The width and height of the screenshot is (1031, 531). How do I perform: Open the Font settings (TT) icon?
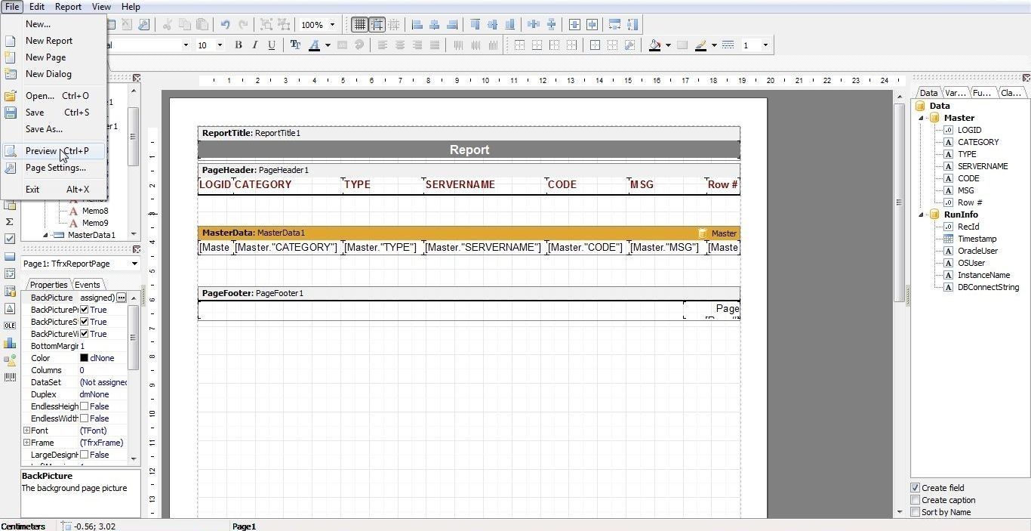click(x=296, y=45)
